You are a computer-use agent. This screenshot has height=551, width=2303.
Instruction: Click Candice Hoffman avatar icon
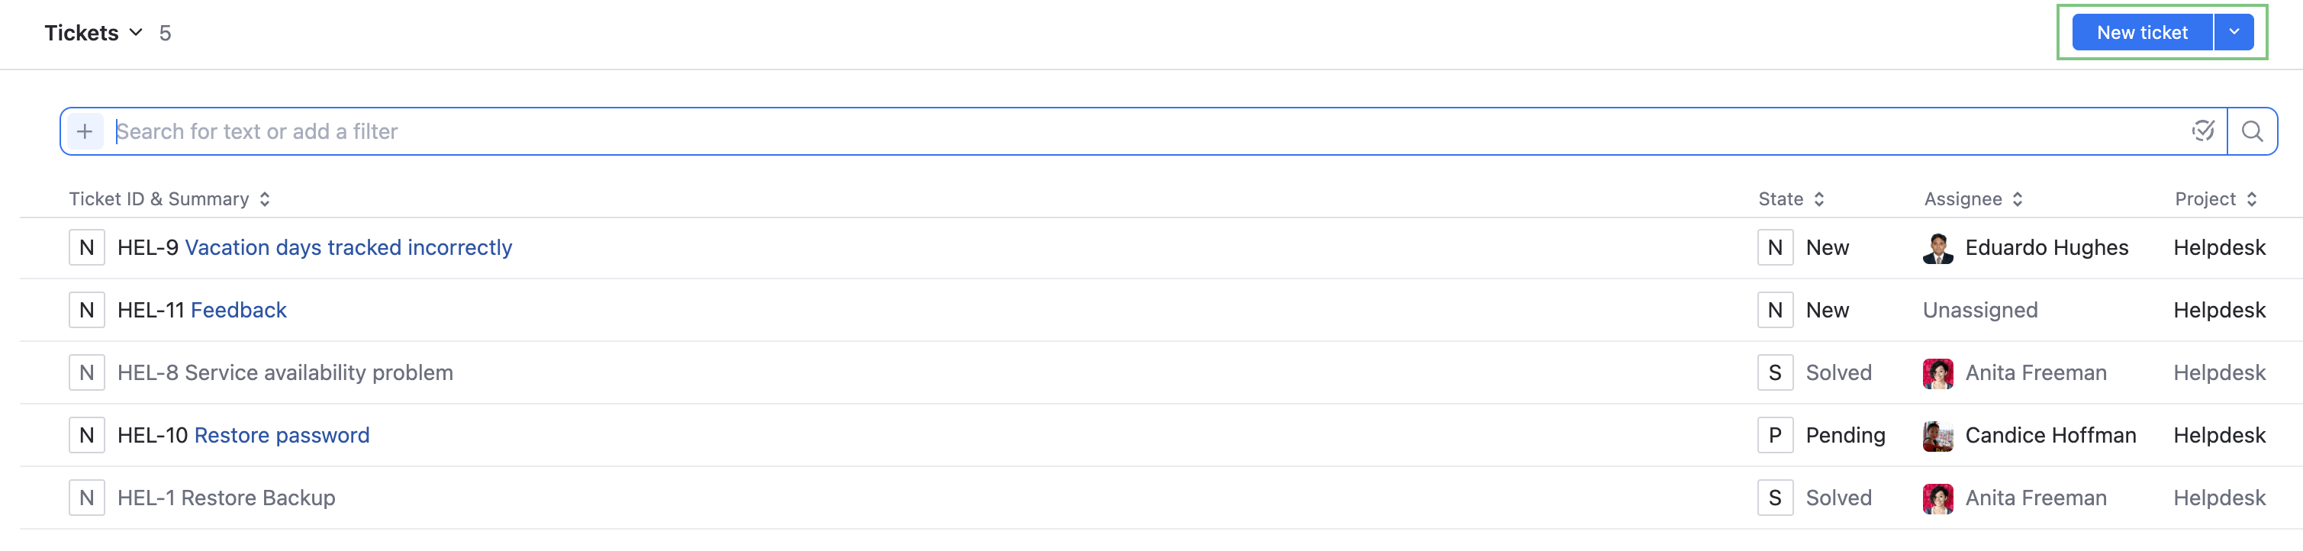(x=1937, y=436)
